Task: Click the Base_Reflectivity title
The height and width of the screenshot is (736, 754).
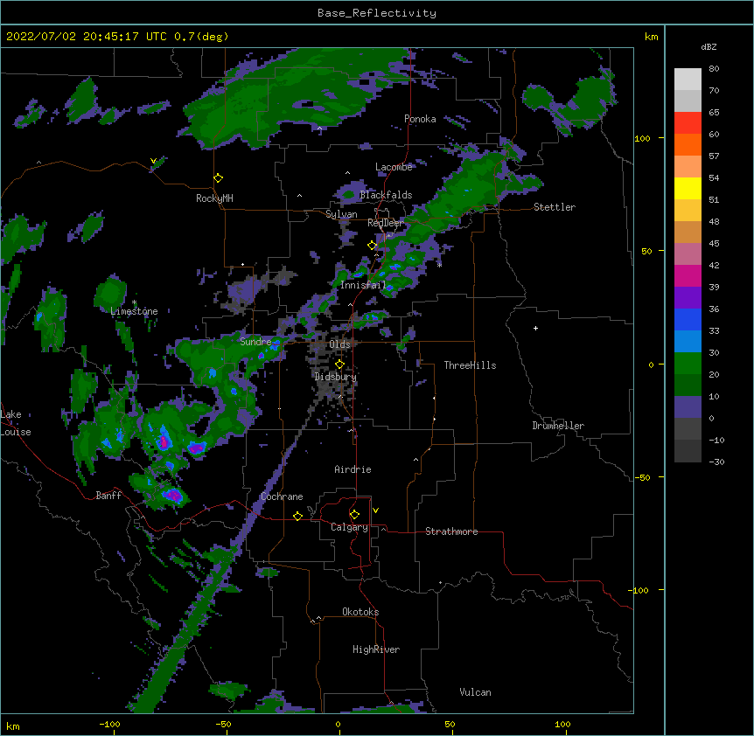Action: coord(377,13)
